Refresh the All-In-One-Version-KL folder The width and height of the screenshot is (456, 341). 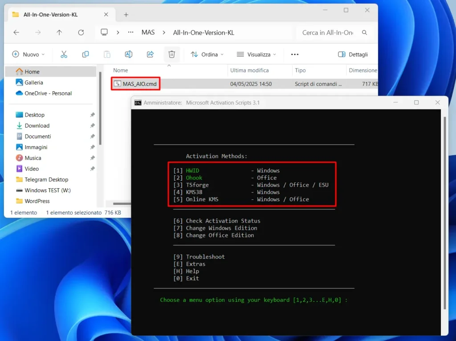point(81,32)
